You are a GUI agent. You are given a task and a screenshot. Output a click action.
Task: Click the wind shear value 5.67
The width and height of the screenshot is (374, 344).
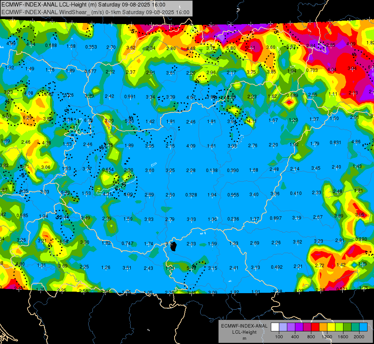[x=291, y=47]
